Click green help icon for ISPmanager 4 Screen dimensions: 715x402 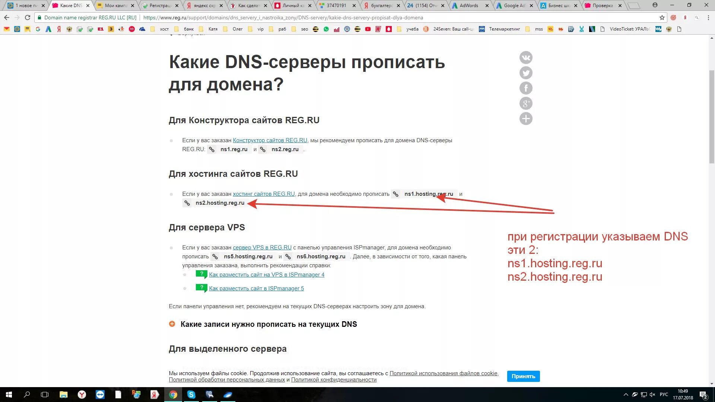click(201, 275)
